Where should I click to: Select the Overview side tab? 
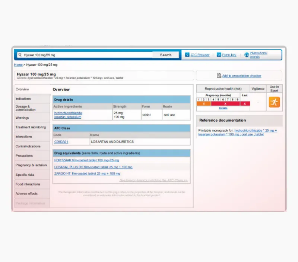pyautogui.click(x=32, y=89)
